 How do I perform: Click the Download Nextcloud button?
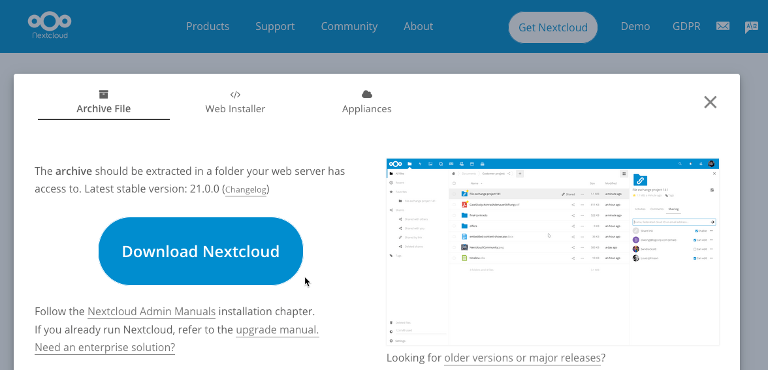click(201, 251)
